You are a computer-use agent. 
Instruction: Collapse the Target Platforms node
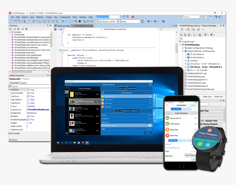tap(183, 51)
